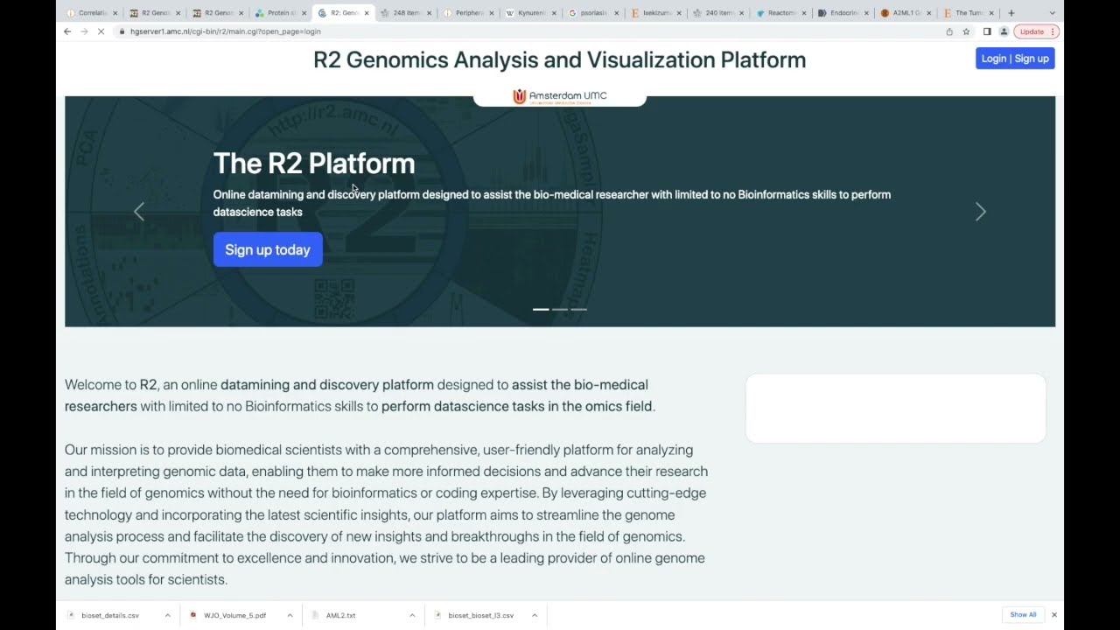Switch to the Reactome tab
The width and height of the screenshot is (1120, 630).
point(780,13)
